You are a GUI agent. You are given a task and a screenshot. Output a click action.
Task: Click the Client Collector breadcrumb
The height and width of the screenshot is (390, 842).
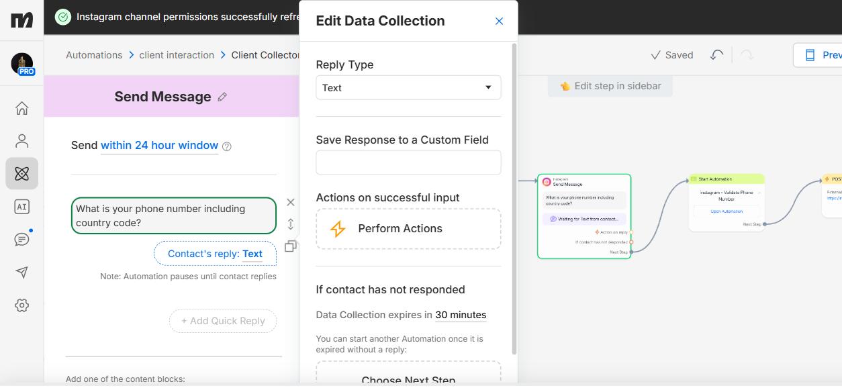[265, 55]
